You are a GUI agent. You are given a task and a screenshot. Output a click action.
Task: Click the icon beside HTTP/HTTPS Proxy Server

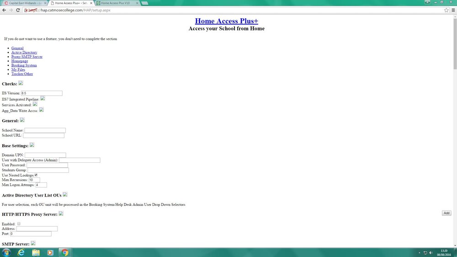point(61,214)
